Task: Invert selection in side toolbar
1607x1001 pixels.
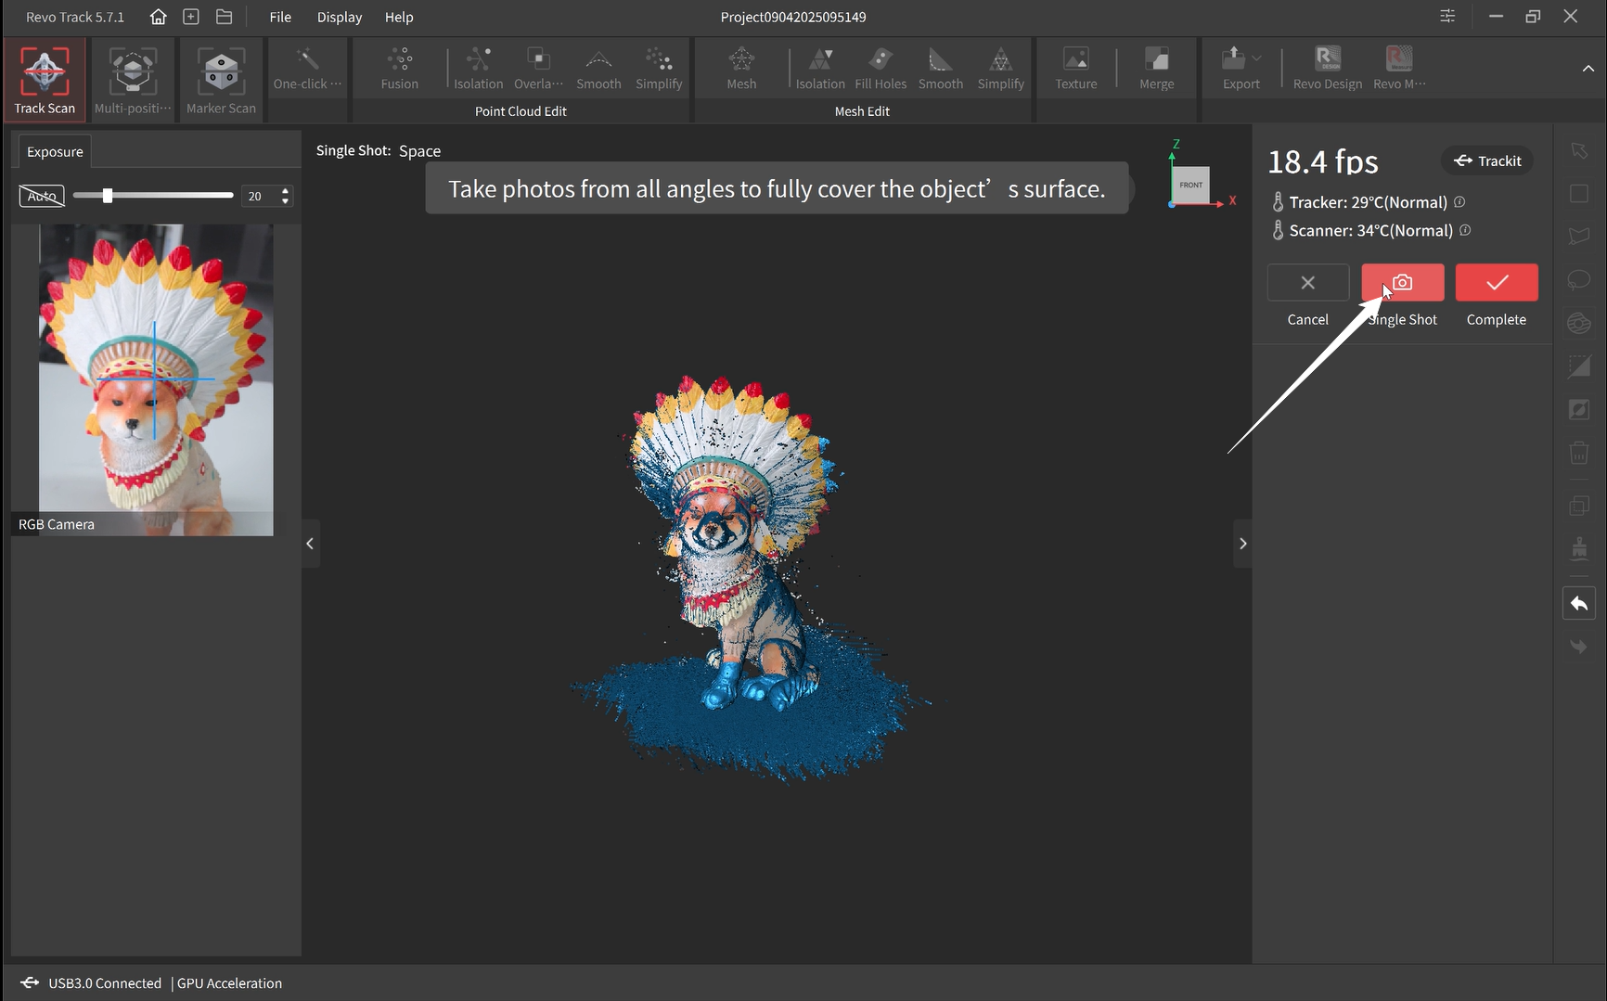Action: click(x=1579, y=409)
